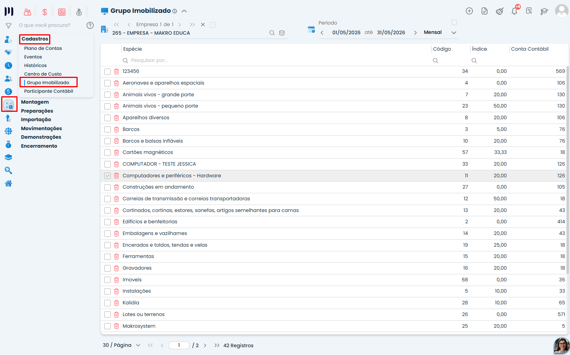
Task: Check the Ferramentas row checkbox
Action: click(108, 256)
